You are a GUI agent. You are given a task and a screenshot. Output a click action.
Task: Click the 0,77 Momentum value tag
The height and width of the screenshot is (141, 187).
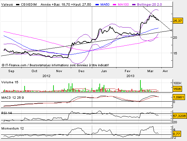(x=177, y=134)
